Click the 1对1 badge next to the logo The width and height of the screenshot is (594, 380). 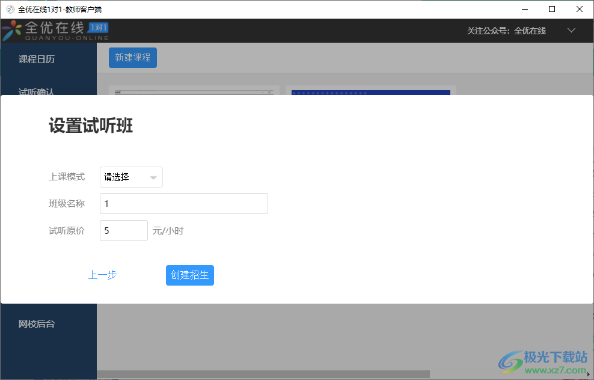click(97, 28)
